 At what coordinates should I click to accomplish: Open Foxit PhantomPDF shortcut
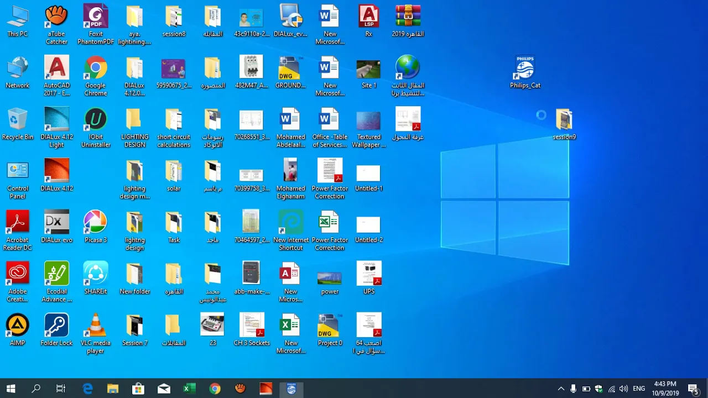coord(96,25)
